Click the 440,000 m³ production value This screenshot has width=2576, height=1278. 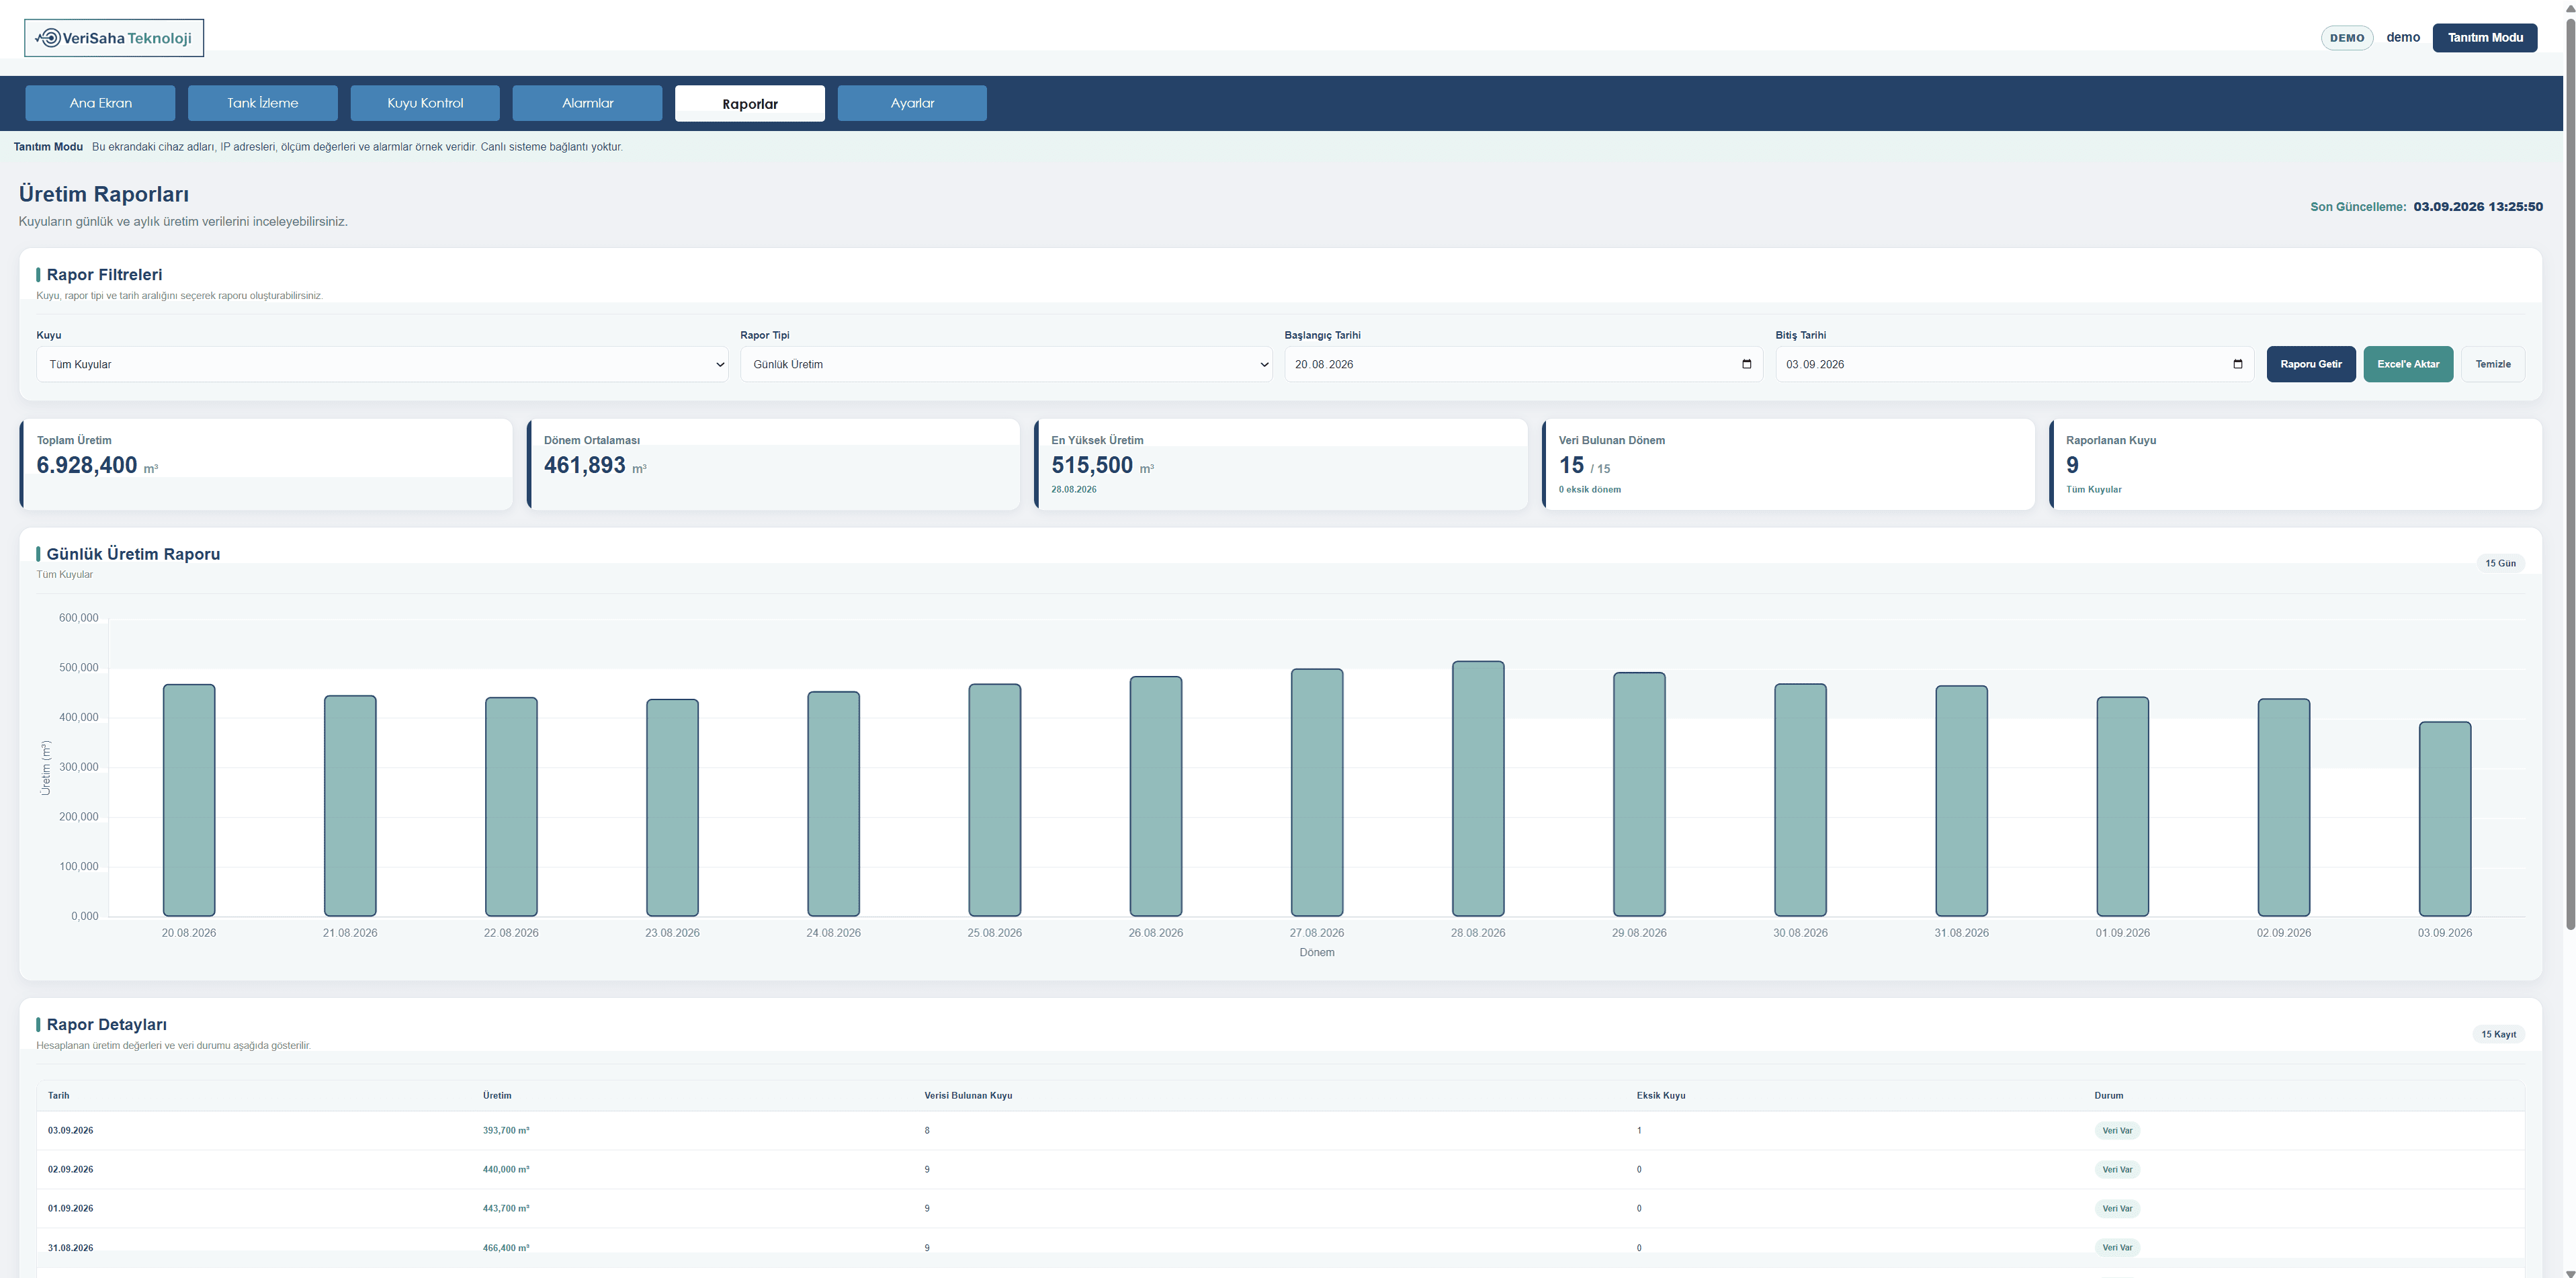click(506, 1170)
